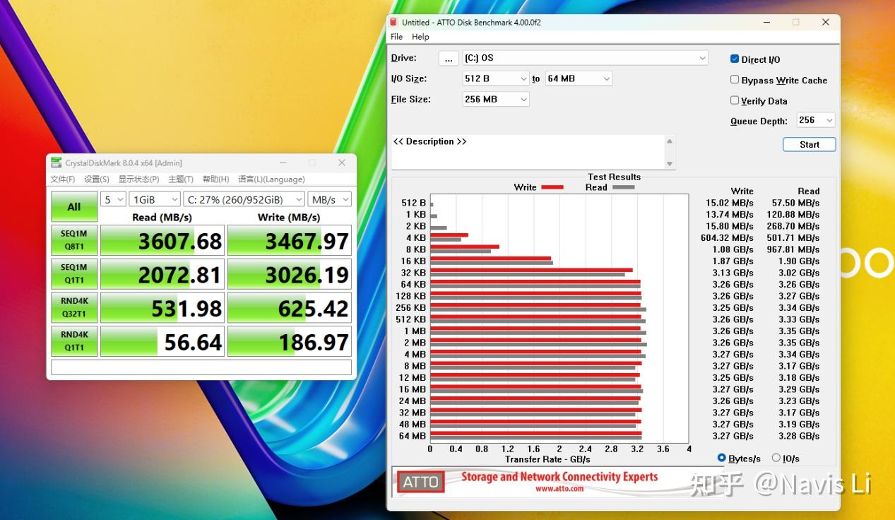
Task: Open the Drive (C:) OS dropdown
Action: 585,58
